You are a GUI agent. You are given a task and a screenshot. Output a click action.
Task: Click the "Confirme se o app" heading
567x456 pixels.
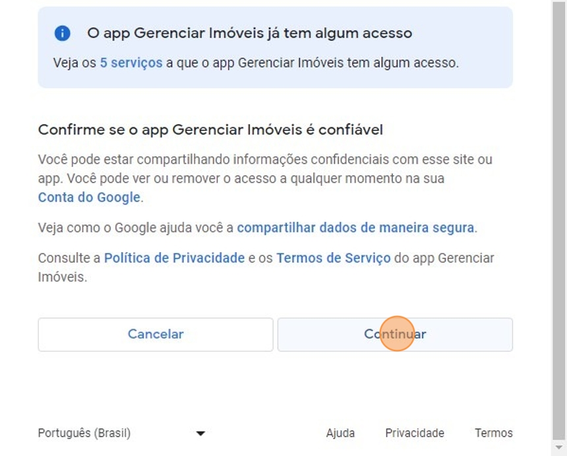tap(210, 129)
